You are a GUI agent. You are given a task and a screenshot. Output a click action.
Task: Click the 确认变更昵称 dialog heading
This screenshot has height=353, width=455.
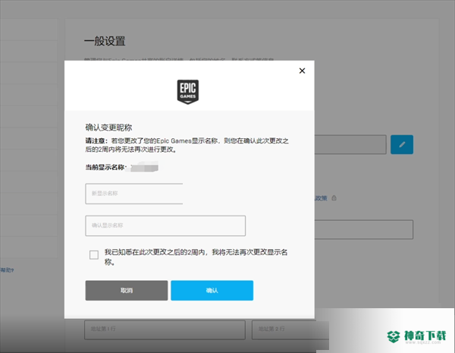[x=108, y=128]
